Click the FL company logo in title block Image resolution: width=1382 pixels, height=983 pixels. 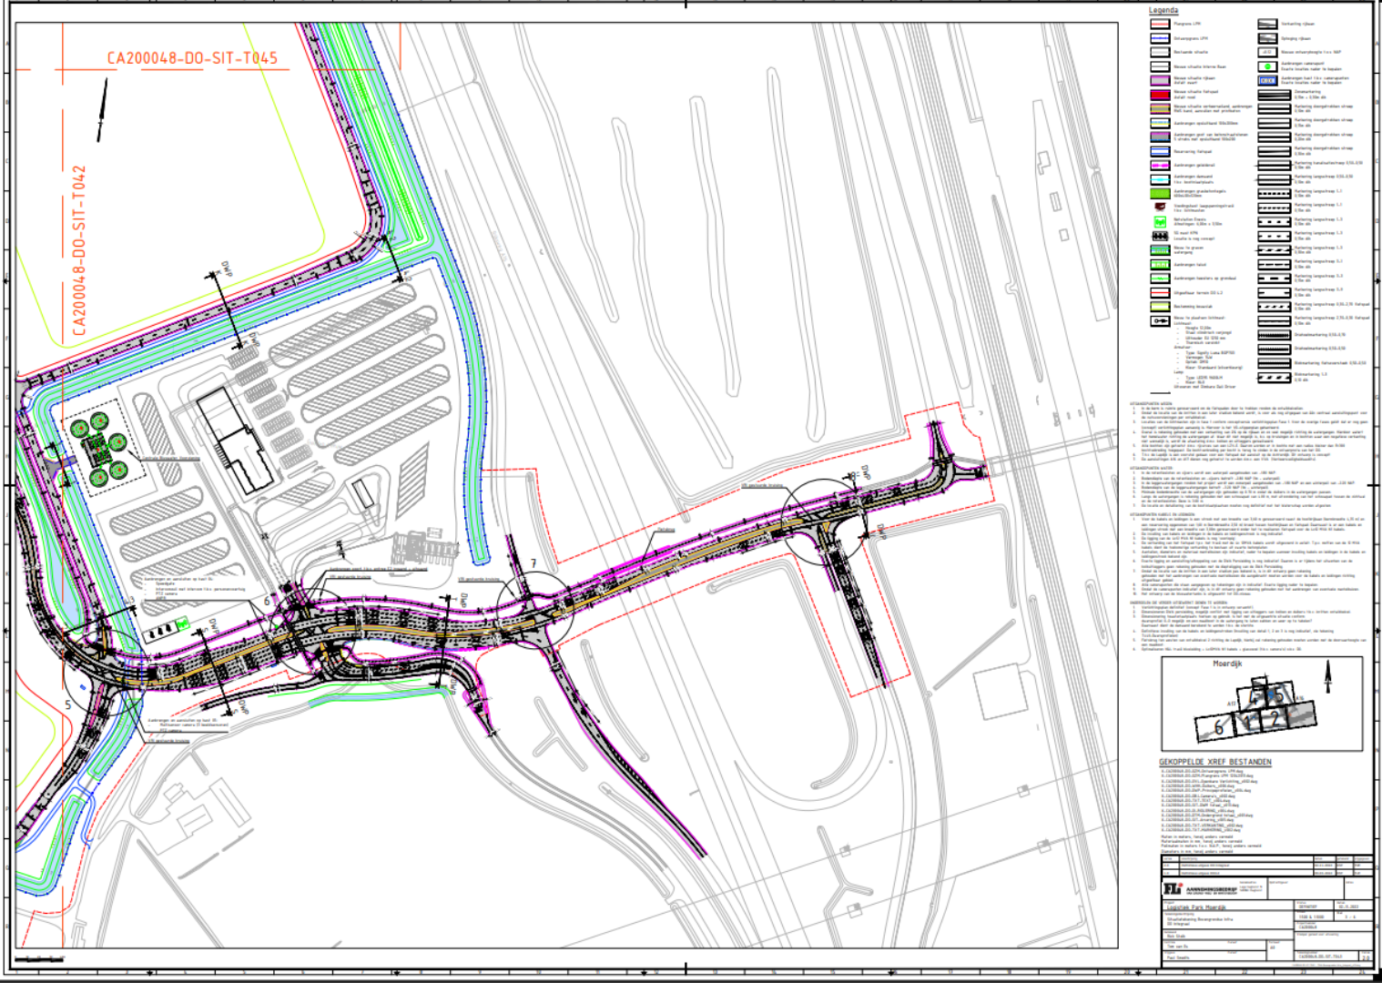(1173, 889)
